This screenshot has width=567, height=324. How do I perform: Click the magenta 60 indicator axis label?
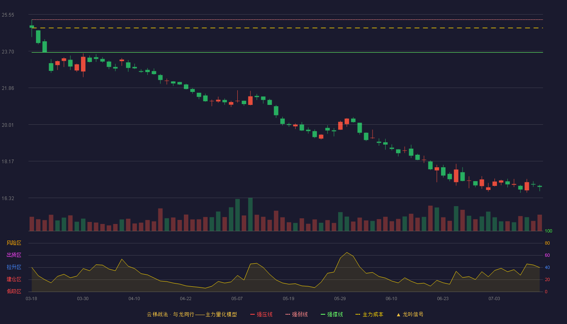tap(547, 256)
